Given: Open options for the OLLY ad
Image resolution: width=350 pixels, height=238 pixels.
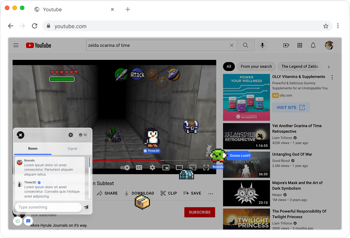Looking at the screenshot, I should pyautogui.click(x=332, y=77).
